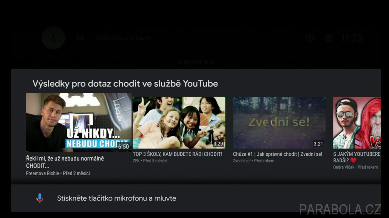Image resolution: width=389 pixels, height=218 pixels.
Task: Click heading 'Výsledky pro dotaz chodit ve službě YouTube'
Action: point(125,84)
